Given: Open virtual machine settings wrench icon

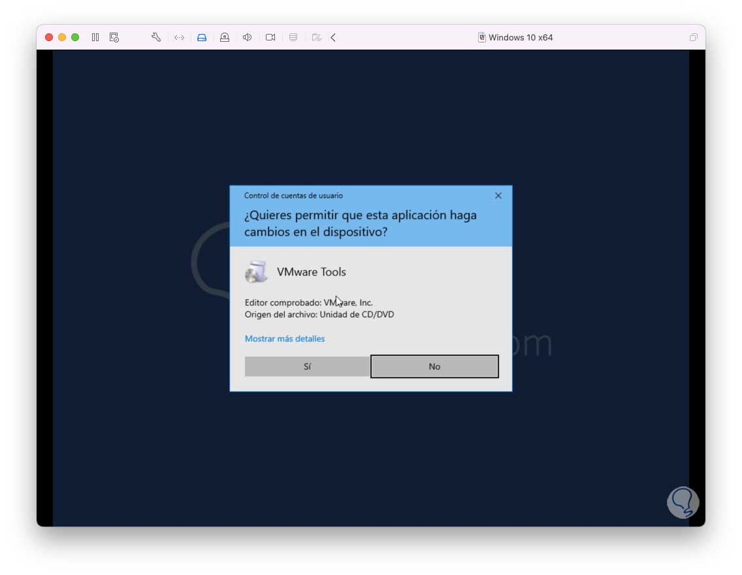Looking at the screenshot, I should click(x=156, y=37).
